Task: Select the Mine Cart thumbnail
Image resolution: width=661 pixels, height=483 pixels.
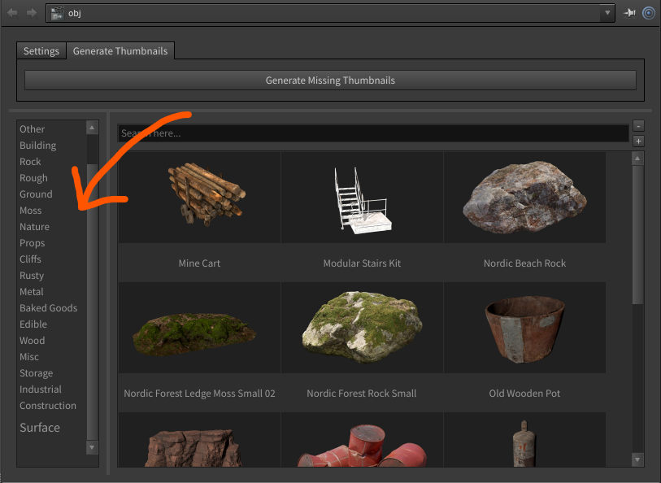Action: 199,198
